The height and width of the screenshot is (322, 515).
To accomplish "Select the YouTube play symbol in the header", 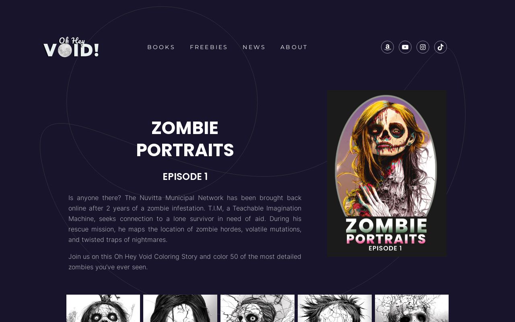I will point(405,46).
